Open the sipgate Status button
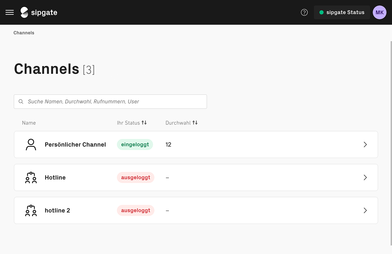The width and height of the screenshot is (392, 254). pyautogui.click(x=342, y=12)
